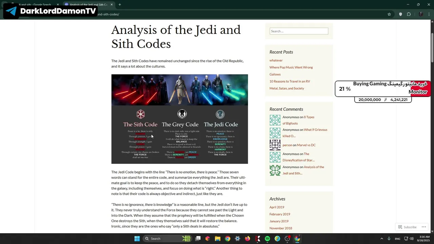The image size is (434, 244).
Task: Switch the ENG input language
Action: (x=397, y=239)
